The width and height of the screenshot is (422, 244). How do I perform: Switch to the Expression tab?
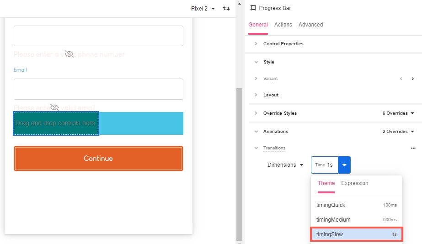click(354, 183)
